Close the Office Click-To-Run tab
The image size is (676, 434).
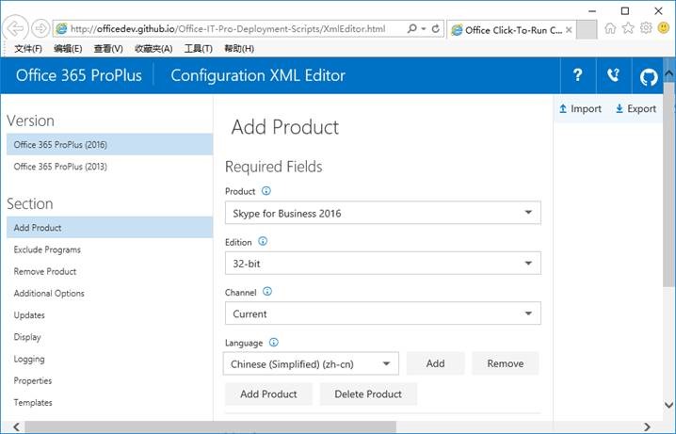pyautogui.click(x=569, y=30)
